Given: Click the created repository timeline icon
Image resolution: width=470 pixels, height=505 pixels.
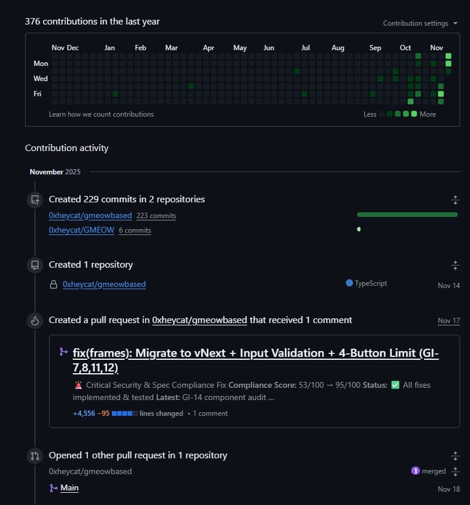Looking at the screenshot, I should (35, 265).
